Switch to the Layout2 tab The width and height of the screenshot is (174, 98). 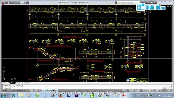pos(26,83)
